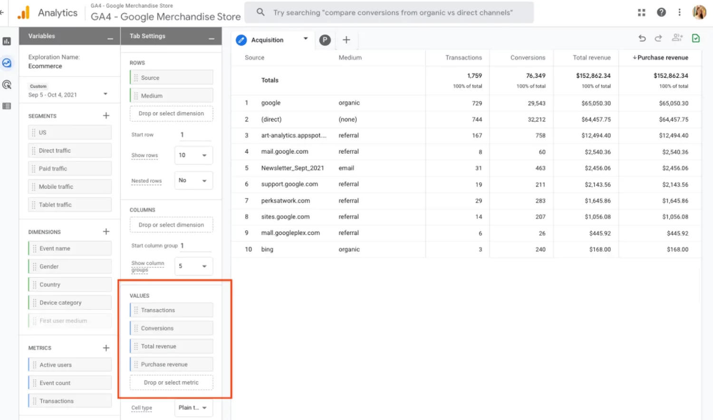This screenshot has height=420, width=713.
Task: Open the Cell type dropdown
Action: click(x=193, y=408)
